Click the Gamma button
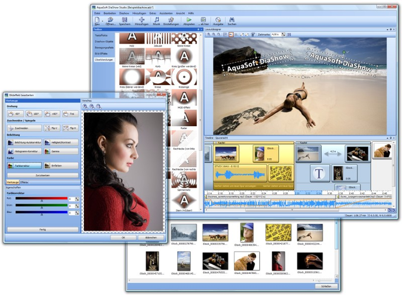 pos(61,151)
